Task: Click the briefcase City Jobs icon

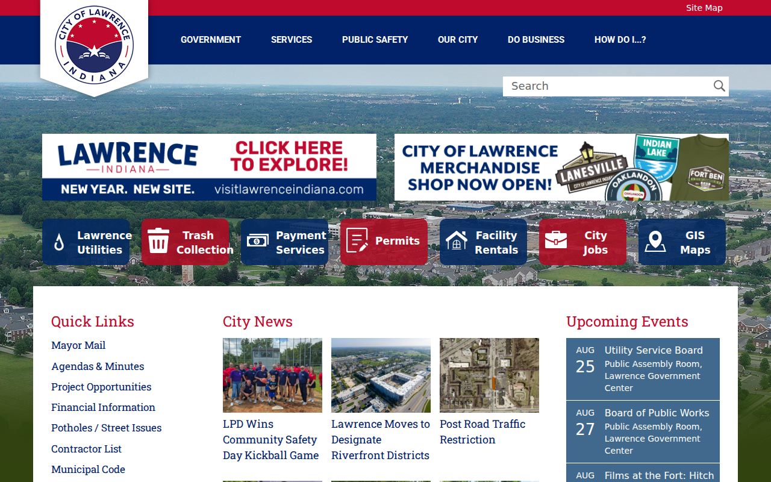Action: coord(556,240)
